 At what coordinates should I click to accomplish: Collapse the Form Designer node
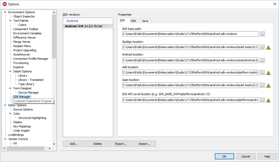click(x=10, y=88)
